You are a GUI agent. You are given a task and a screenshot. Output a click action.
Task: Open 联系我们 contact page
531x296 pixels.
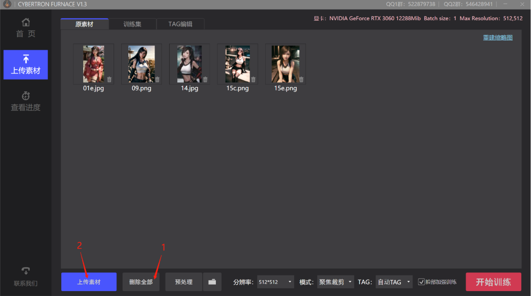tap(26, 277)
